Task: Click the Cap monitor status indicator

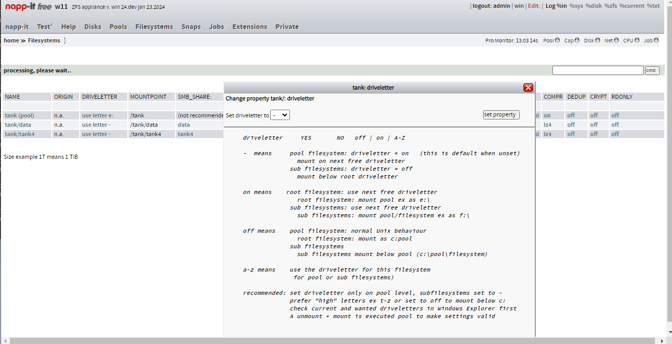Action: [x=577, y=40]
